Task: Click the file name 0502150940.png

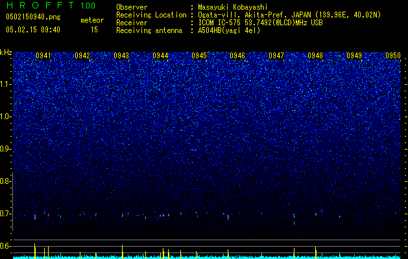Action: coord(33,17)
